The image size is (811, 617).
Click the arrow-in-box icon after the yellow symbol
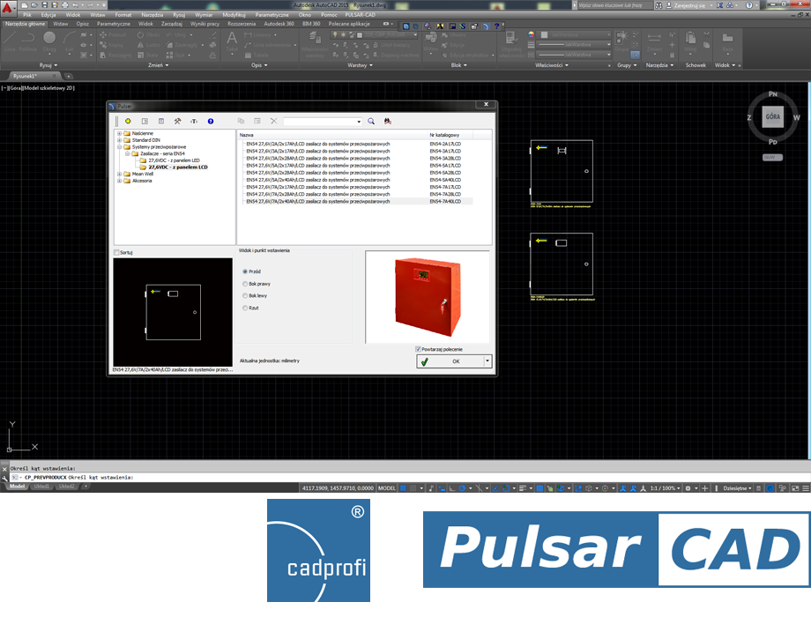[145, 121]
